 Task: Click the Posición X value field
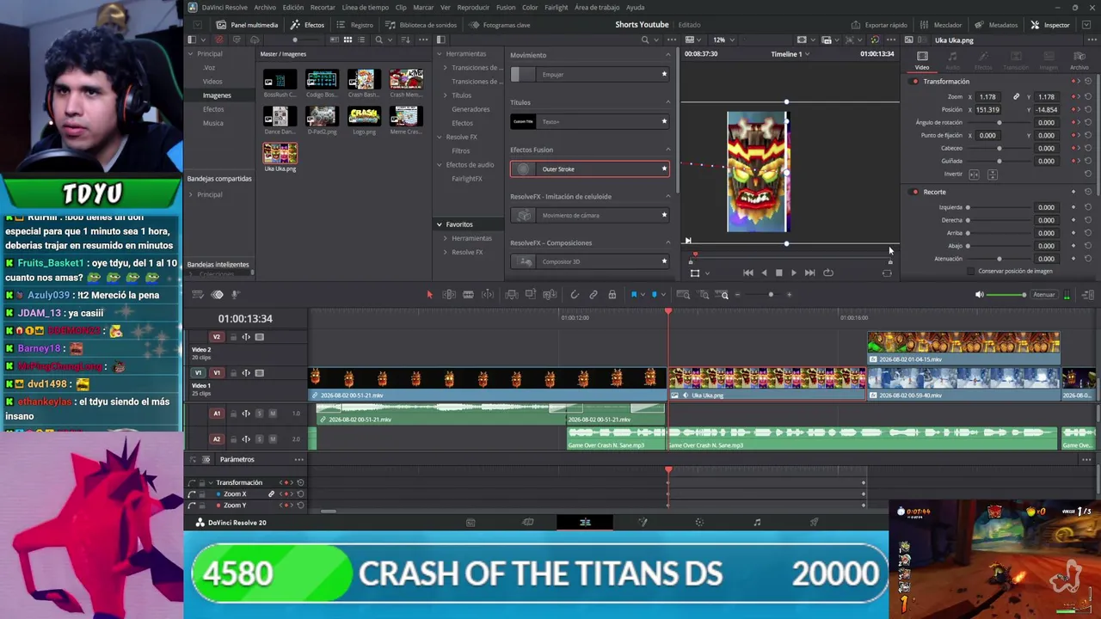[987, 110]
